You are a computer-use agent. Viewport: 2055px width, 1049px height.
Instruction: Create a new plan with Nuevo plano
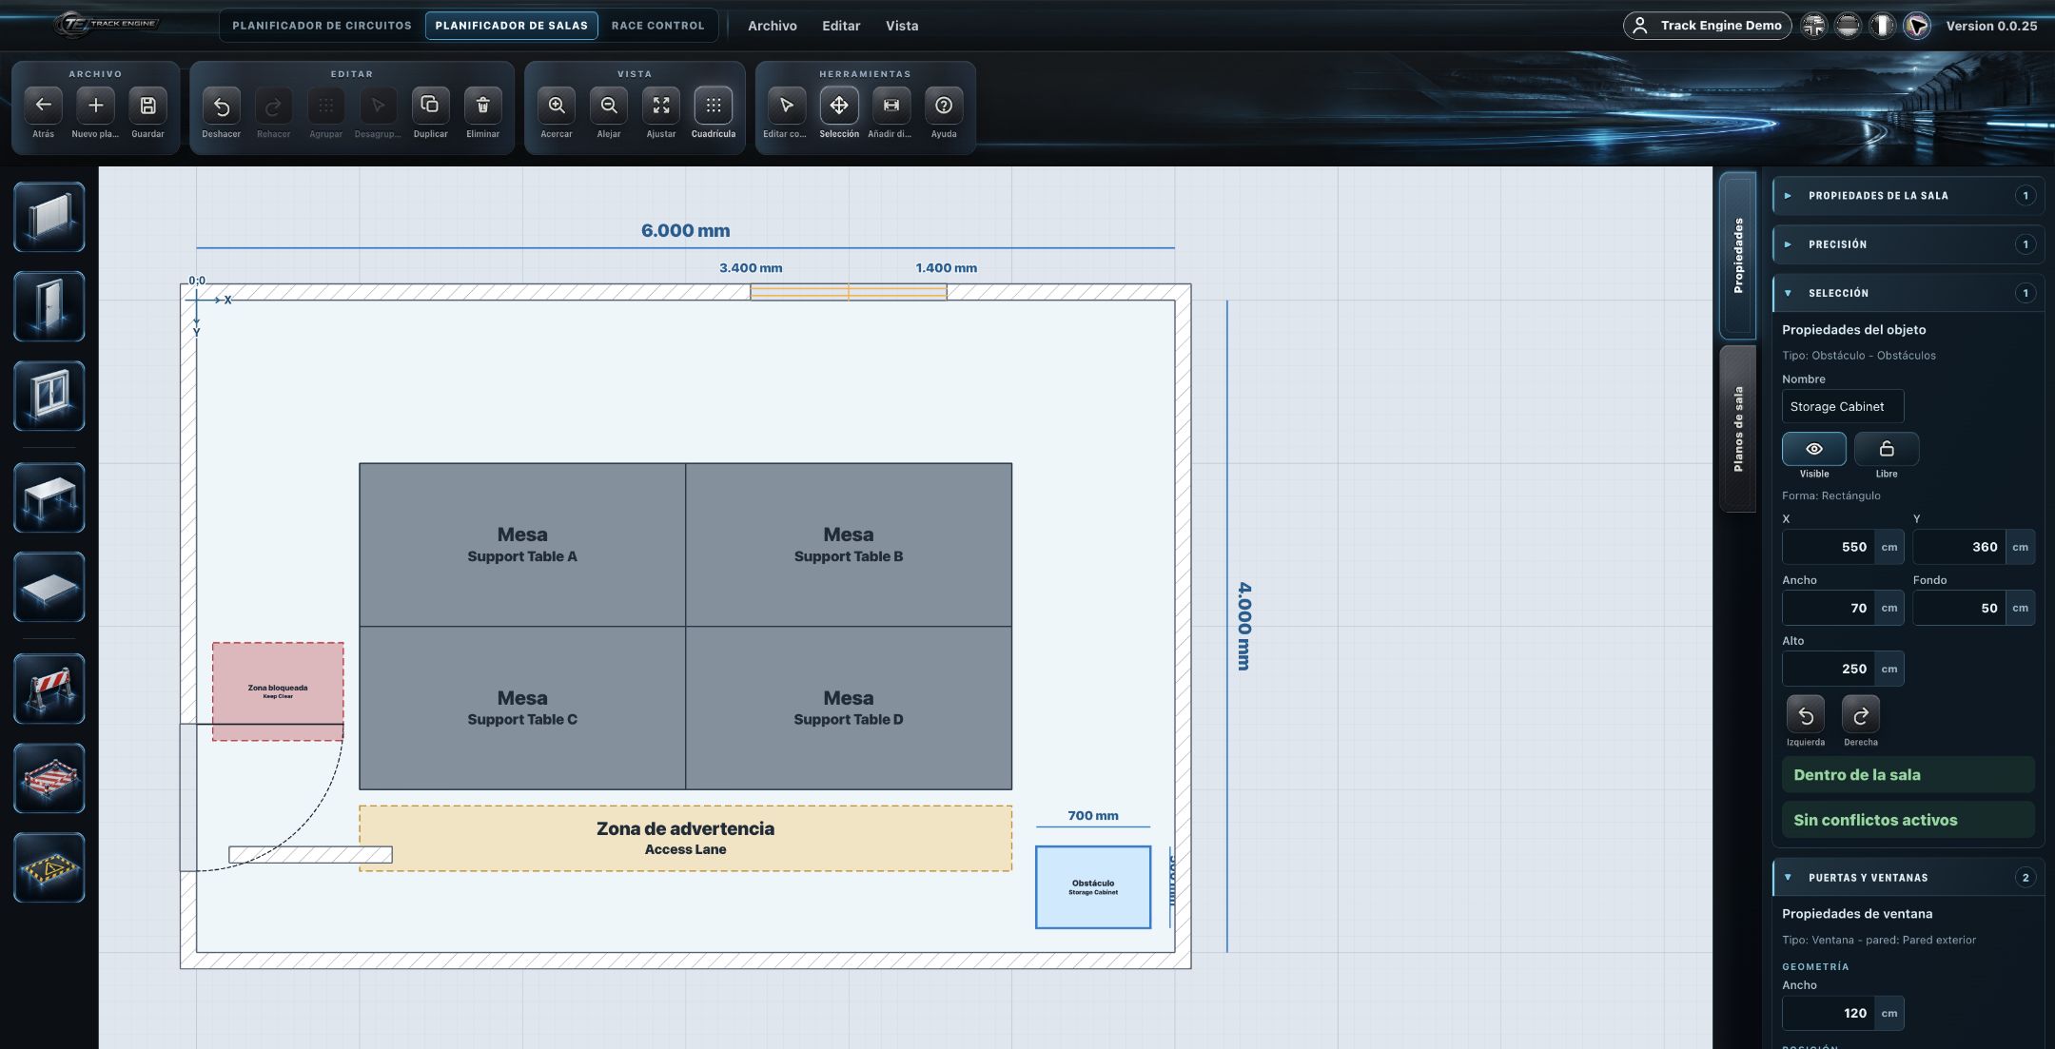95,106
